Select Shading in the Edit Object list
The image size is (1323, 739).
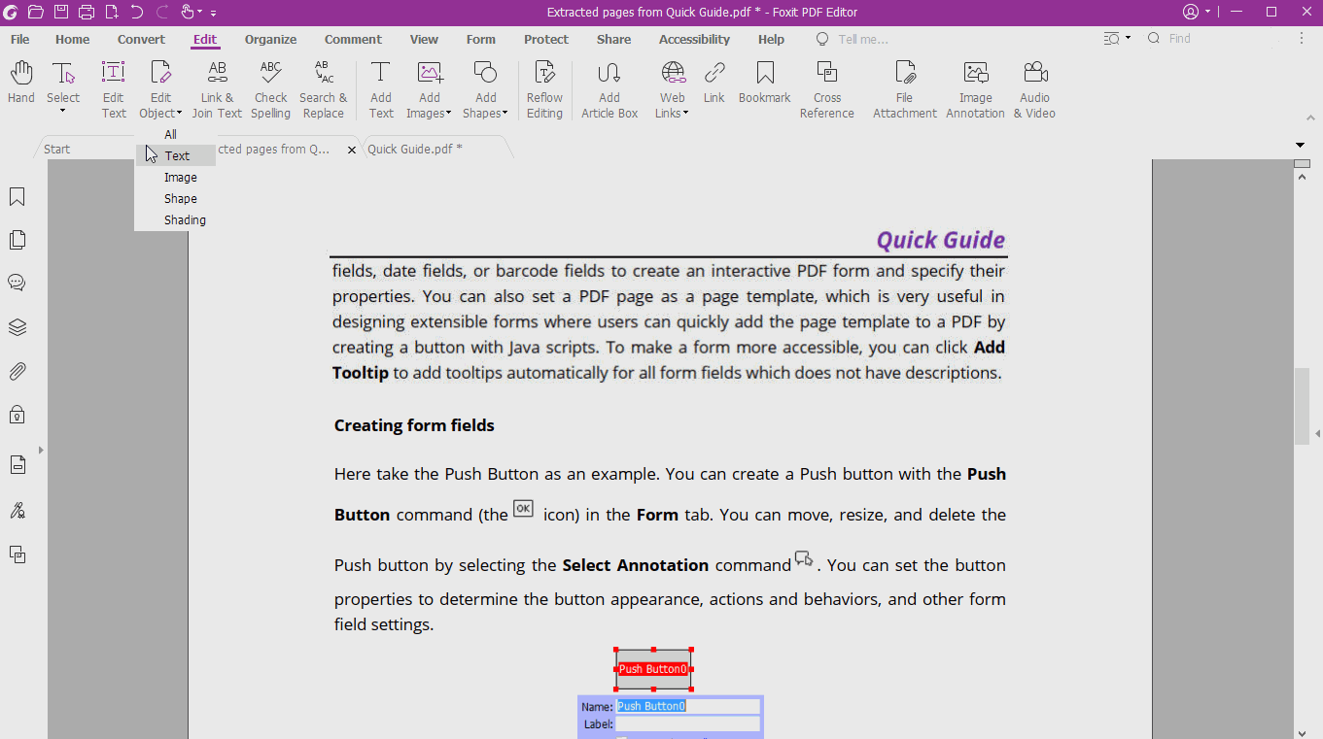[185, 219]
